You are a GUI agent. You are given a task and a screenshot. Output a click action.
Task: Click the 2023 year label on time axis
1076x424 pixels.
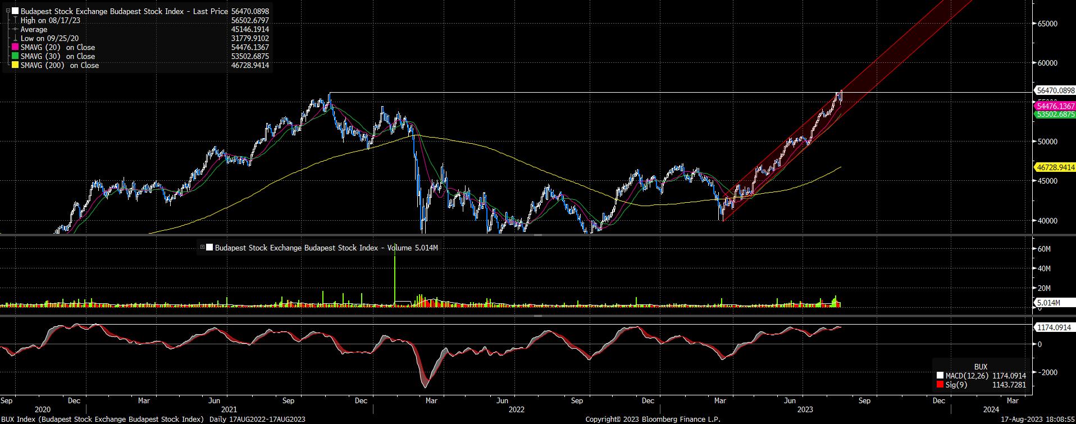[x=806, y=410]
